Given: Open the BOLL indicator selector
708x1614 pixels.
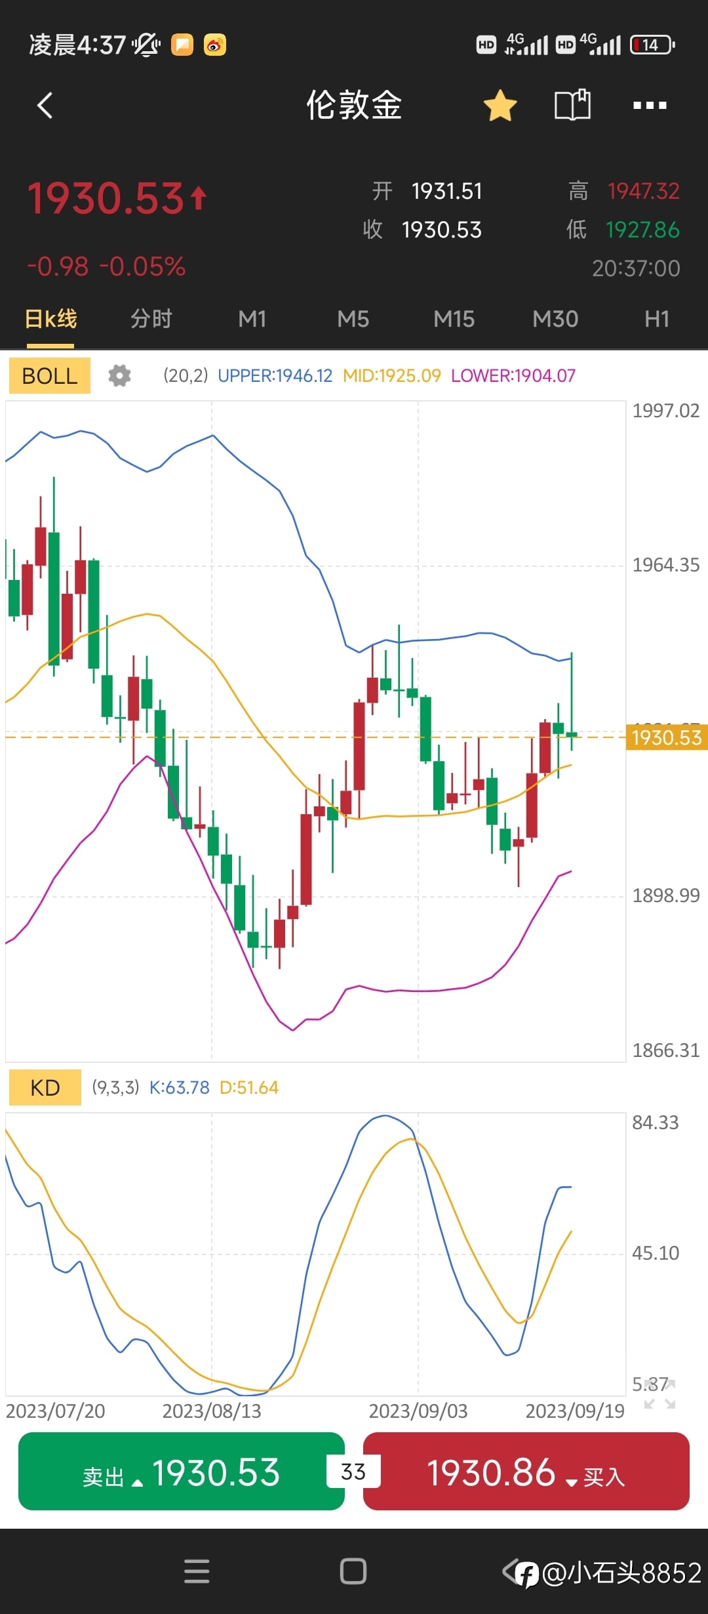Looking at the screenshot, I should pos(50,376).
